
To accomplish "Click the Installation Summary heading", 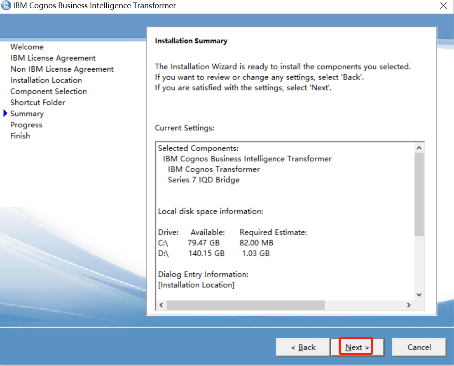I will (x=191, y=41).
